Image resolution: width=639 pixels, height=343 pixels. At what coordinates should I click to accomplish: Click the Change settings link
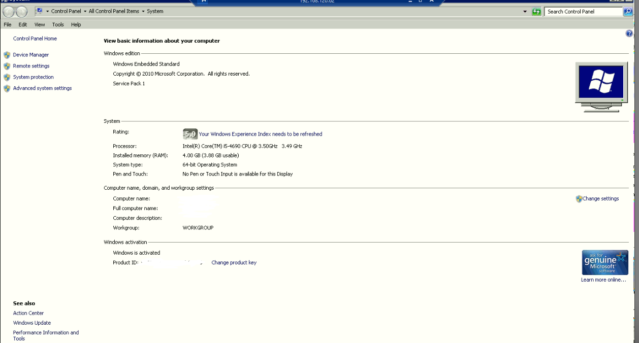point(601,199)
